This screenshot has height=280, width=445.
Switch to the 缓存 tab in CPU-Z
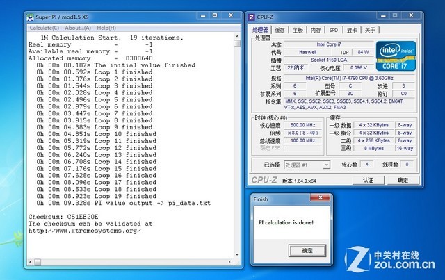tap(280, 30)
